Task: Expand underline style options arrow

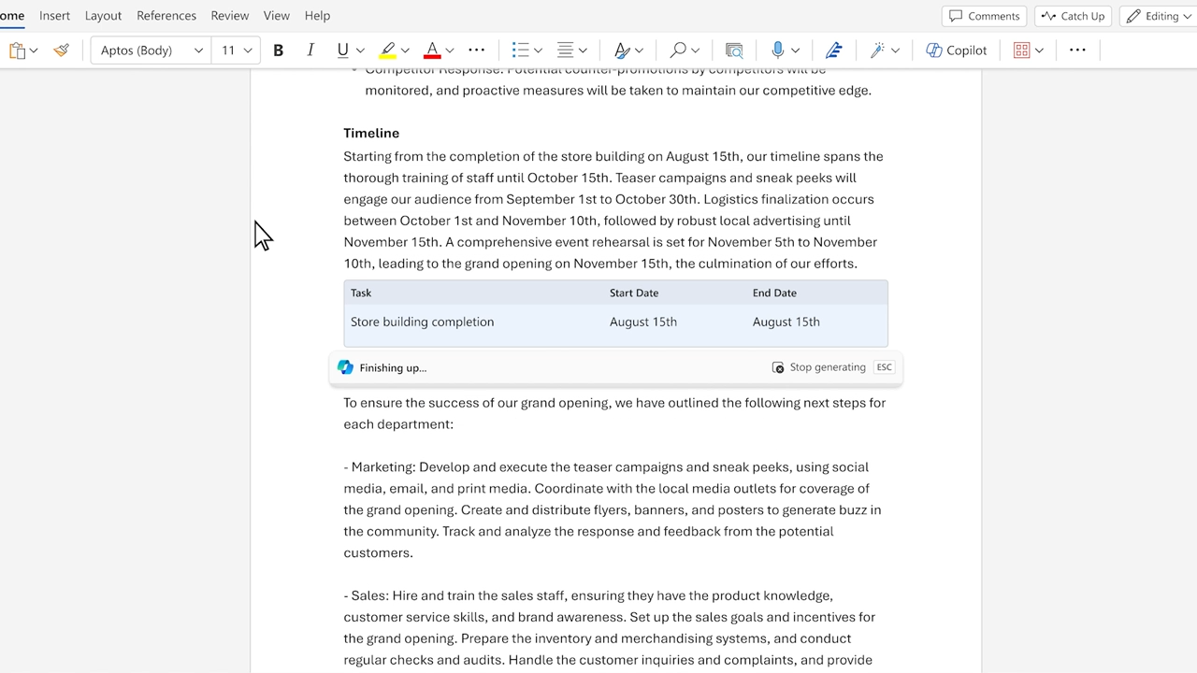Action: [360, 50]
